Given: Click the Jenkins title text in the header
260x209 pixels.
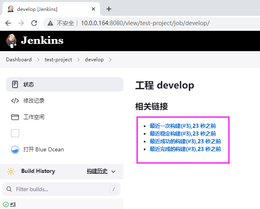Looking at the screenshot, I should pyautogui.click(x=42, y=41).
